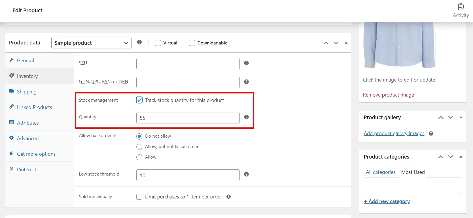
Task: Click the Attributes list icon
Action: click(x=12, y=122)
